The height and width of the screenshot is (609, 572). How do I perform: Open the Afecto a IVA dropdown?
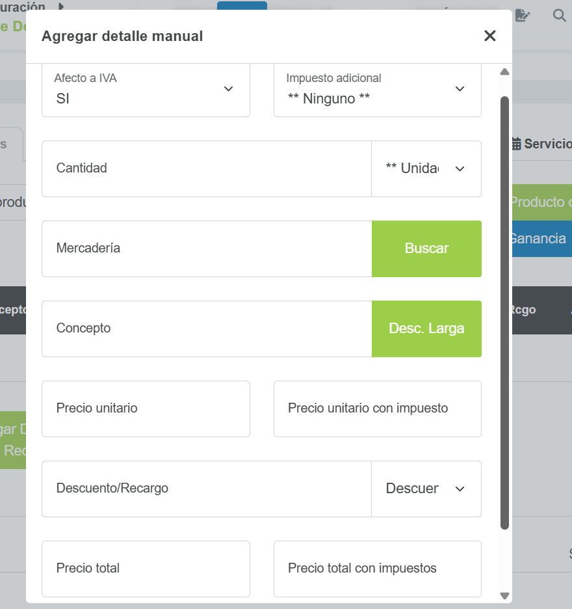click(x=146, y=90)
